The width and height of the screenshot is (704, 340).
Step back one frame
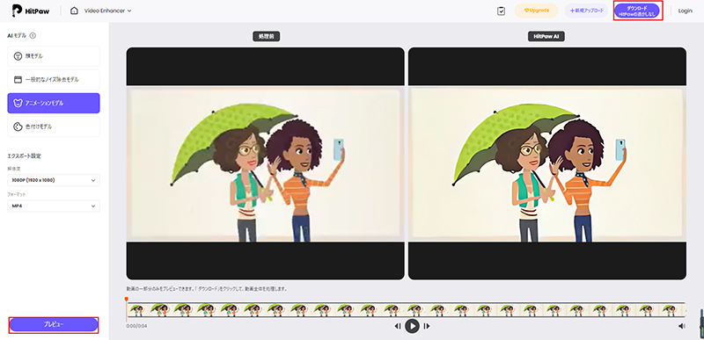[x=398, y=326]
